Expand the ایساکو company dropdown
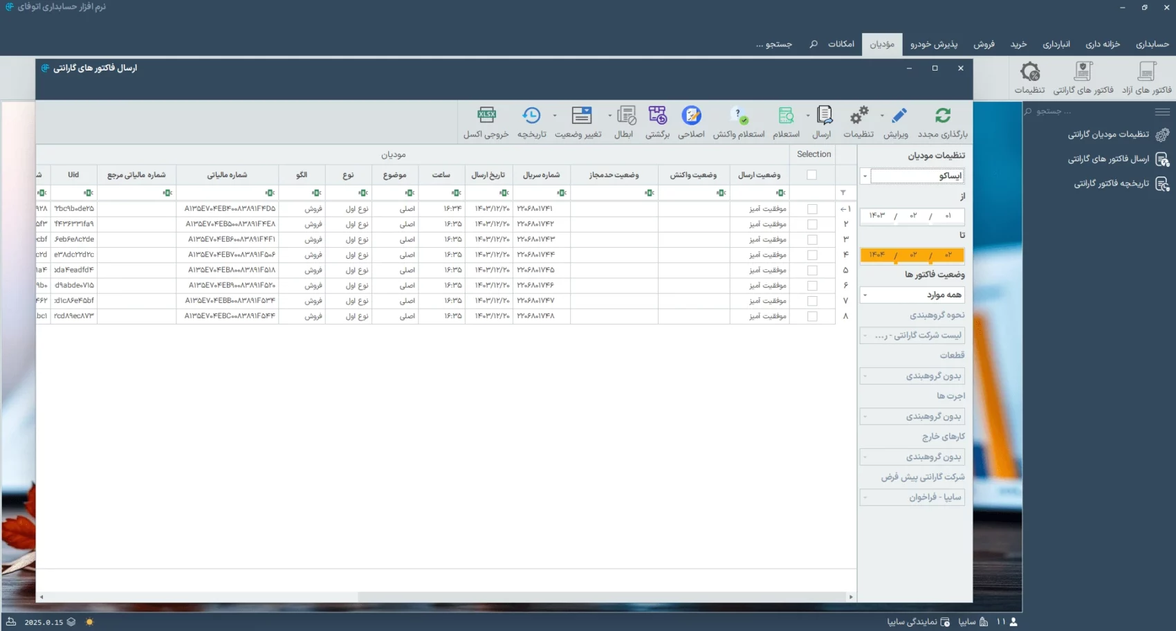The image size is (1176, 631). (865, 176)
